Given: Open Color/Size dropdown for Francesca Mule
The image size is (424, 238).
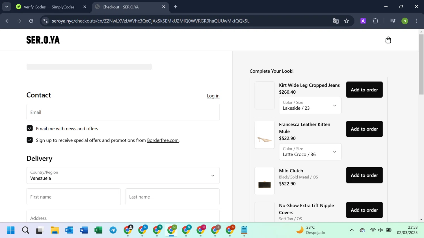Looking at the screenshot, I should [x=310, y=152].
